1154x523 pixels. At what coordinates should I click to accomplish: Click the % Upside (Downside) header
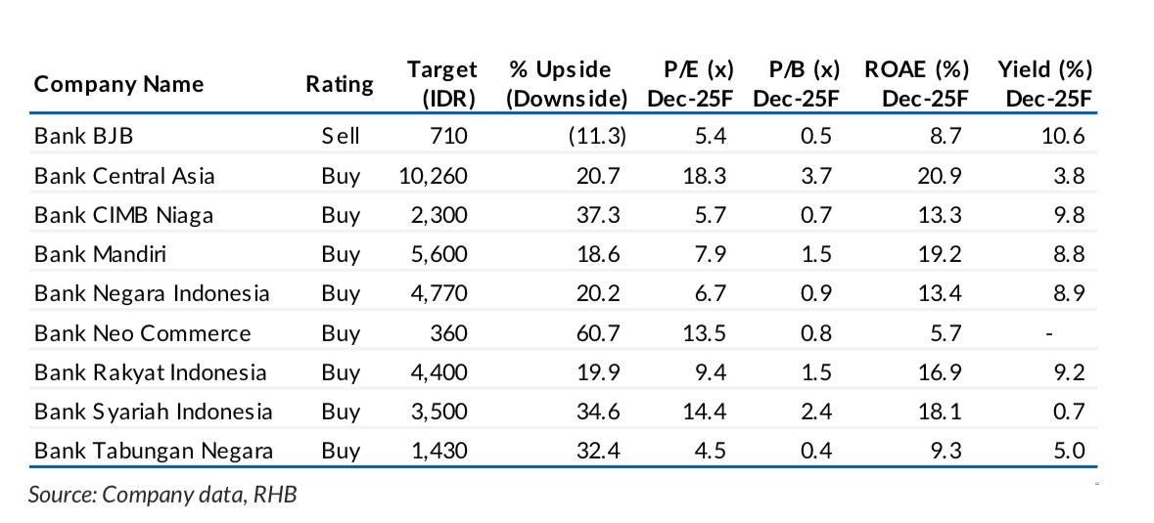click(567, 84)
